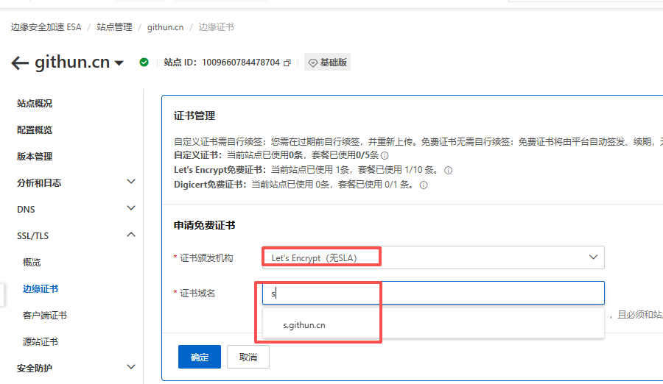The image size is (663, 384).
Task: Go to 客户端证书 in the sidebar
Action: pos(45,316)
